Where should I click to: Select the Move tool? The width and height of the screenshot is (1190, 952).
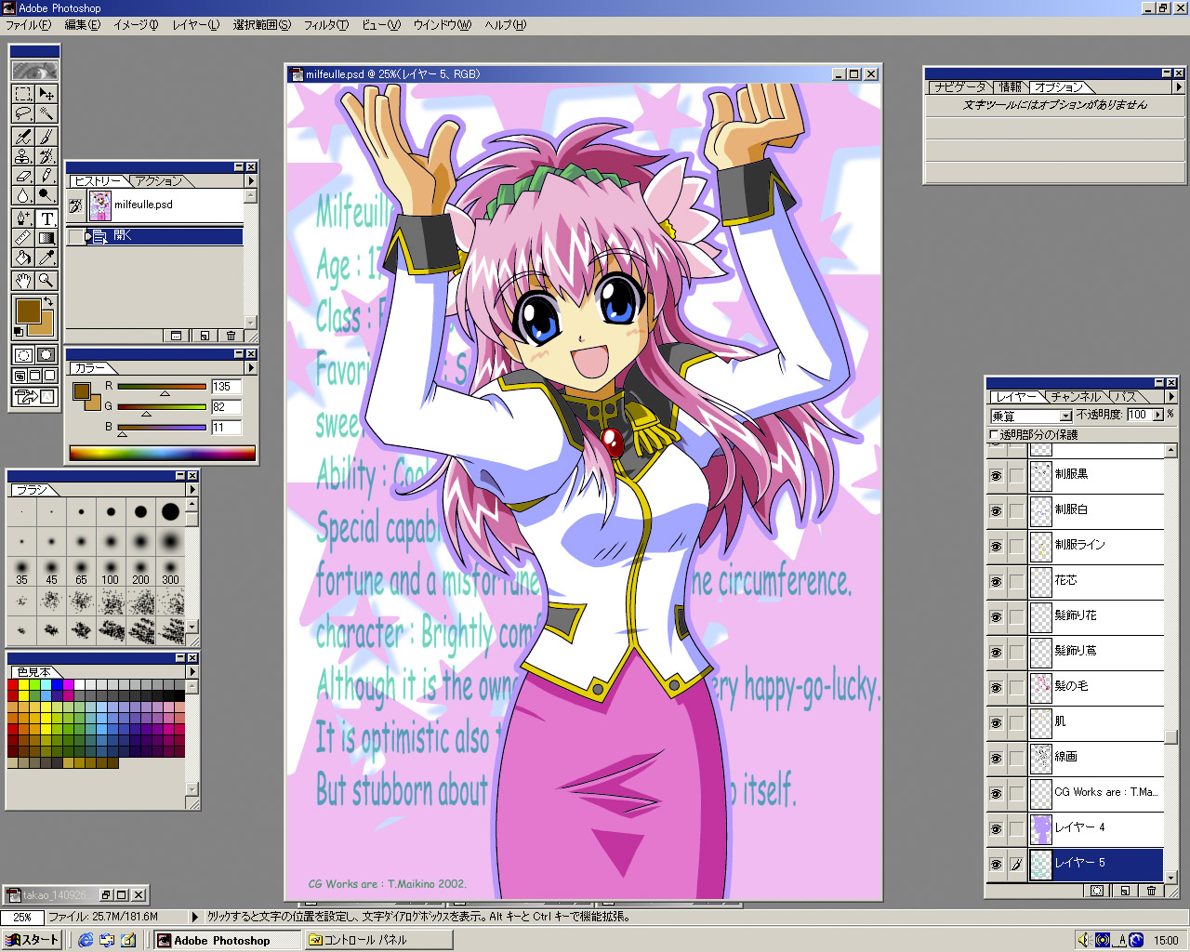click(46, 94)
